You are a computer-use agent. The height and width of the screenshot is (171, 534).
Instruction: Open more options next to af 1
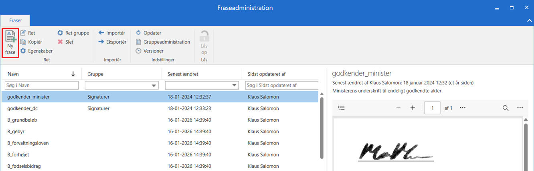point(462,108)
